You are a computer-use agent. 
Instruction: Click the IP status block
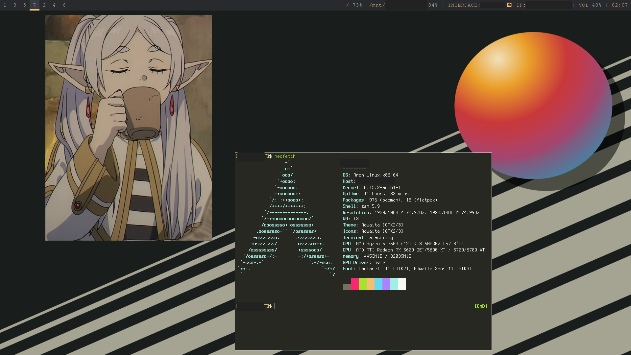click(544, 5)
